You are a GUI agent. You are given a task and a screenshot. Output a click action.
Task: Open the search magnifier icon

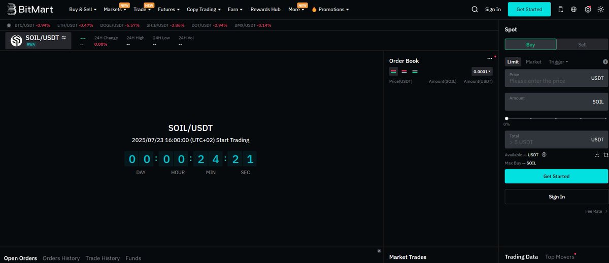point(475,9)
